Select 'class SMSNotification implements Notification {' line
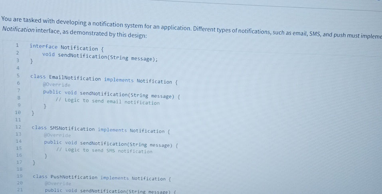 tap(101, 130)
